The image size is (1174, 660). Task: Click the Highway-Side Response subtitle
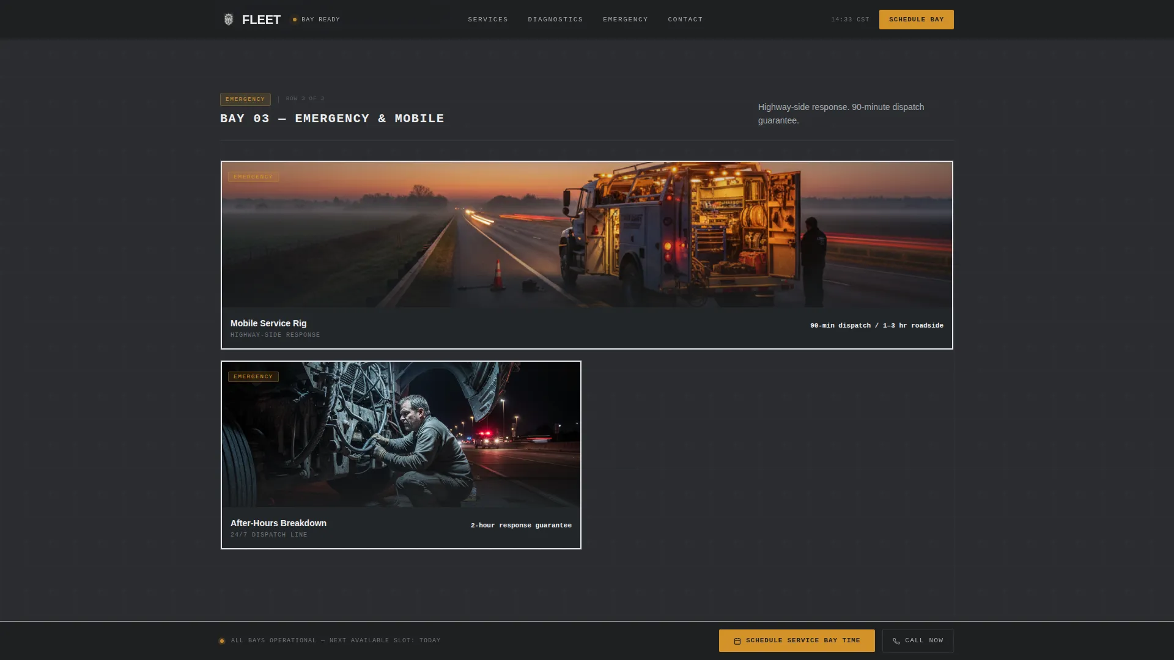pos(275,335)
